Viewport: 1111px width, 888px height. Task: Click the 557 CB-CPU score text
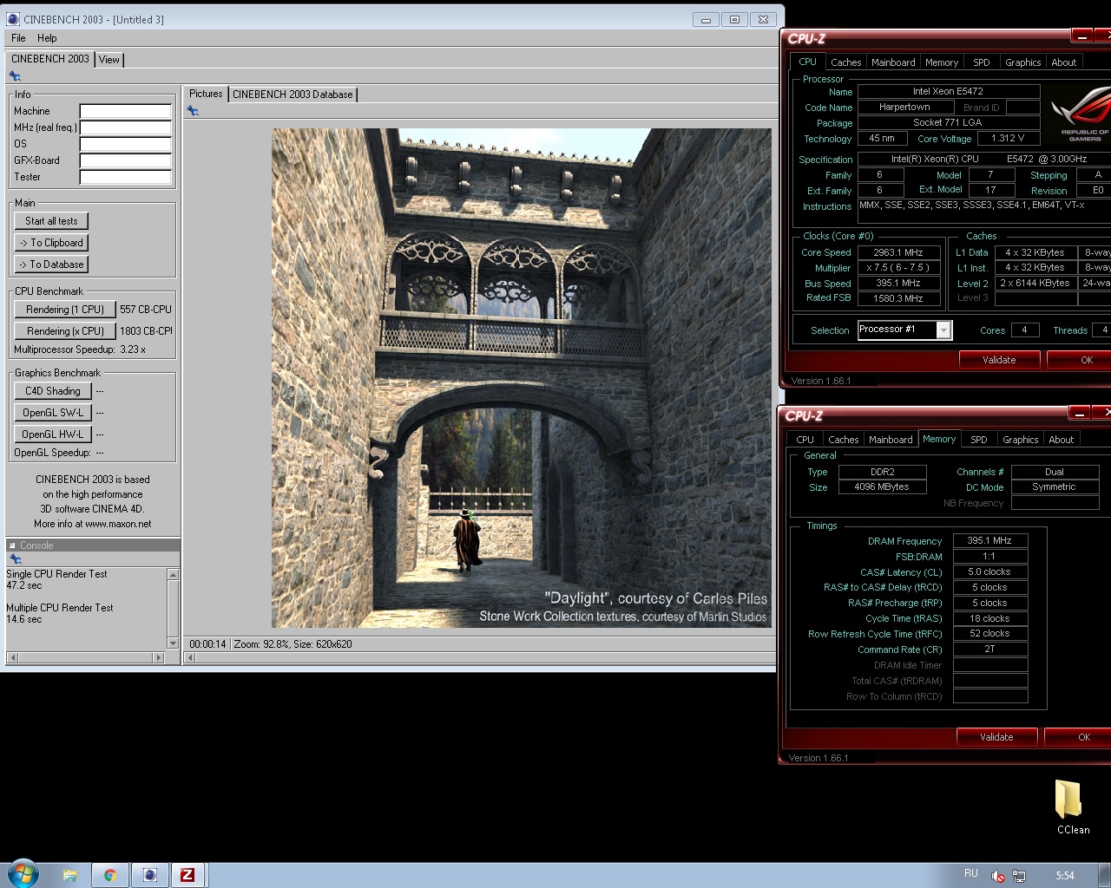146,310
